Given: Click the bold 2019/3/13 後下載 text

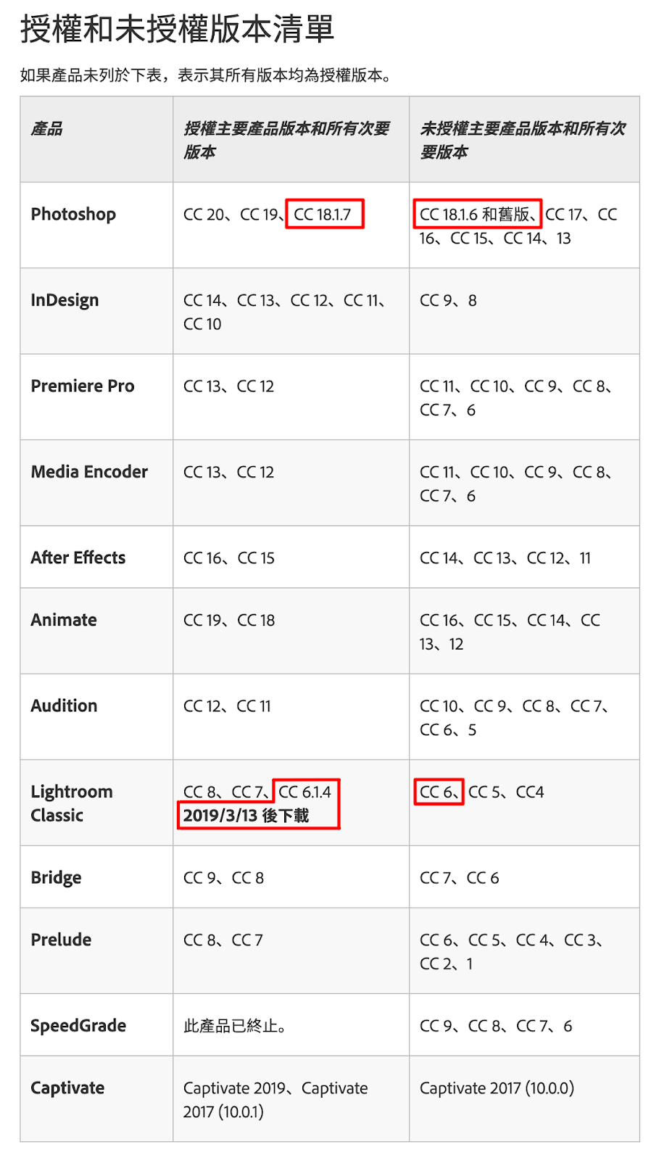Looking at the screenshot, I should 246,816.
